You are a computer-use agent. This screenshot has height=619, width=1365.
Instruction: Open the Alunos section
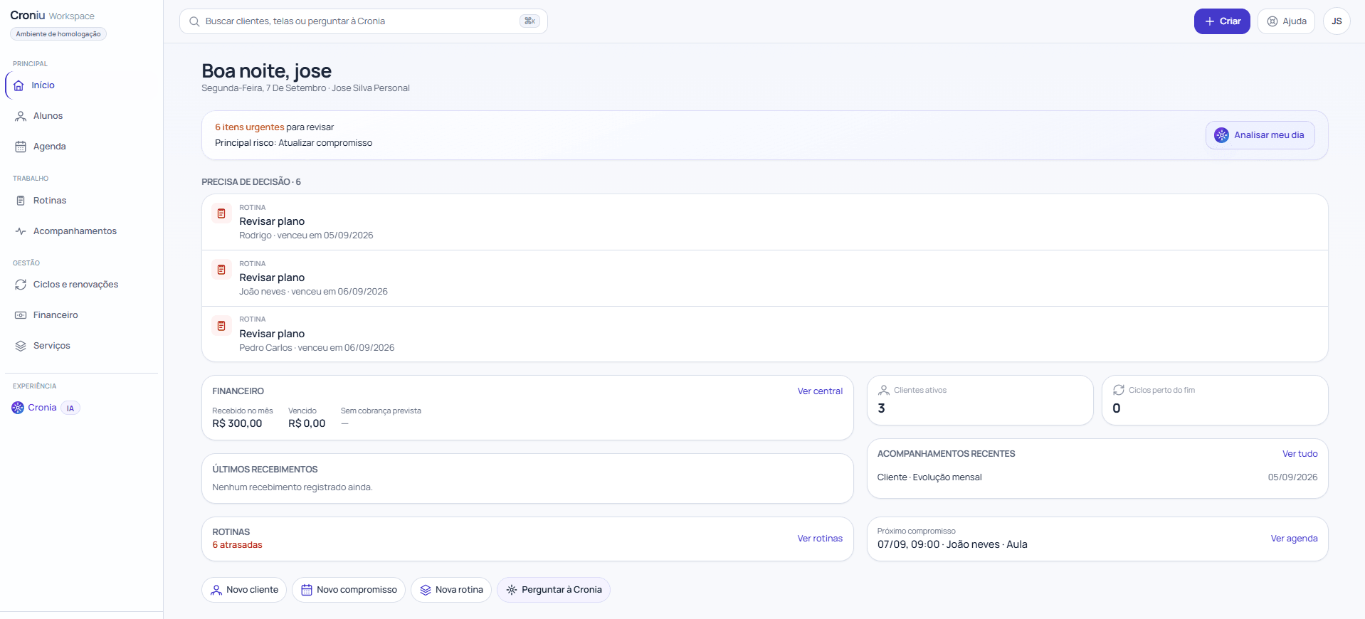point(81,116)
